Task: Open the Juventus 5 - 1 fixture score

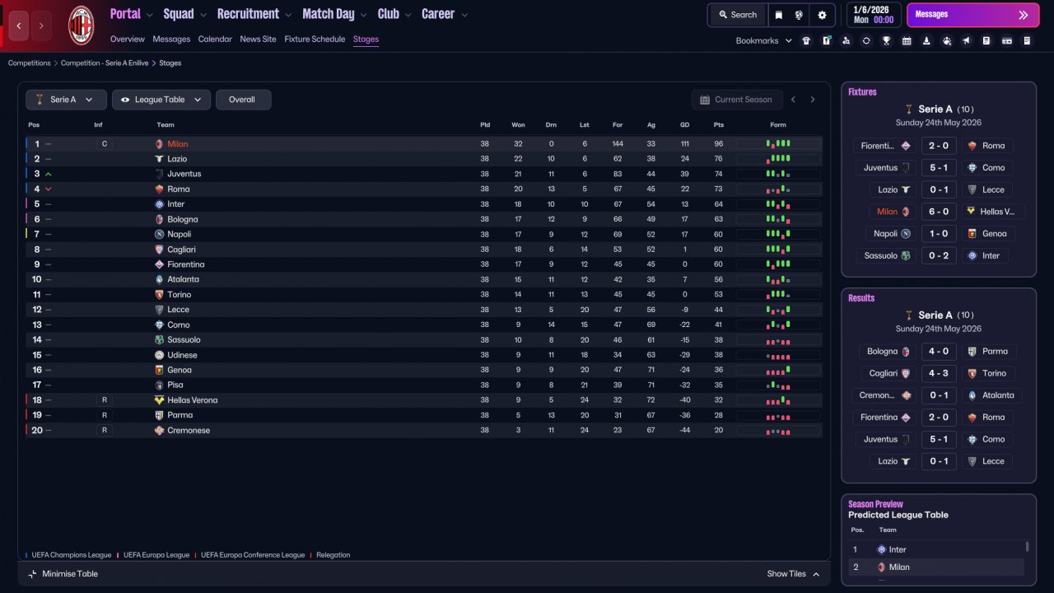Action: point(939,168)
